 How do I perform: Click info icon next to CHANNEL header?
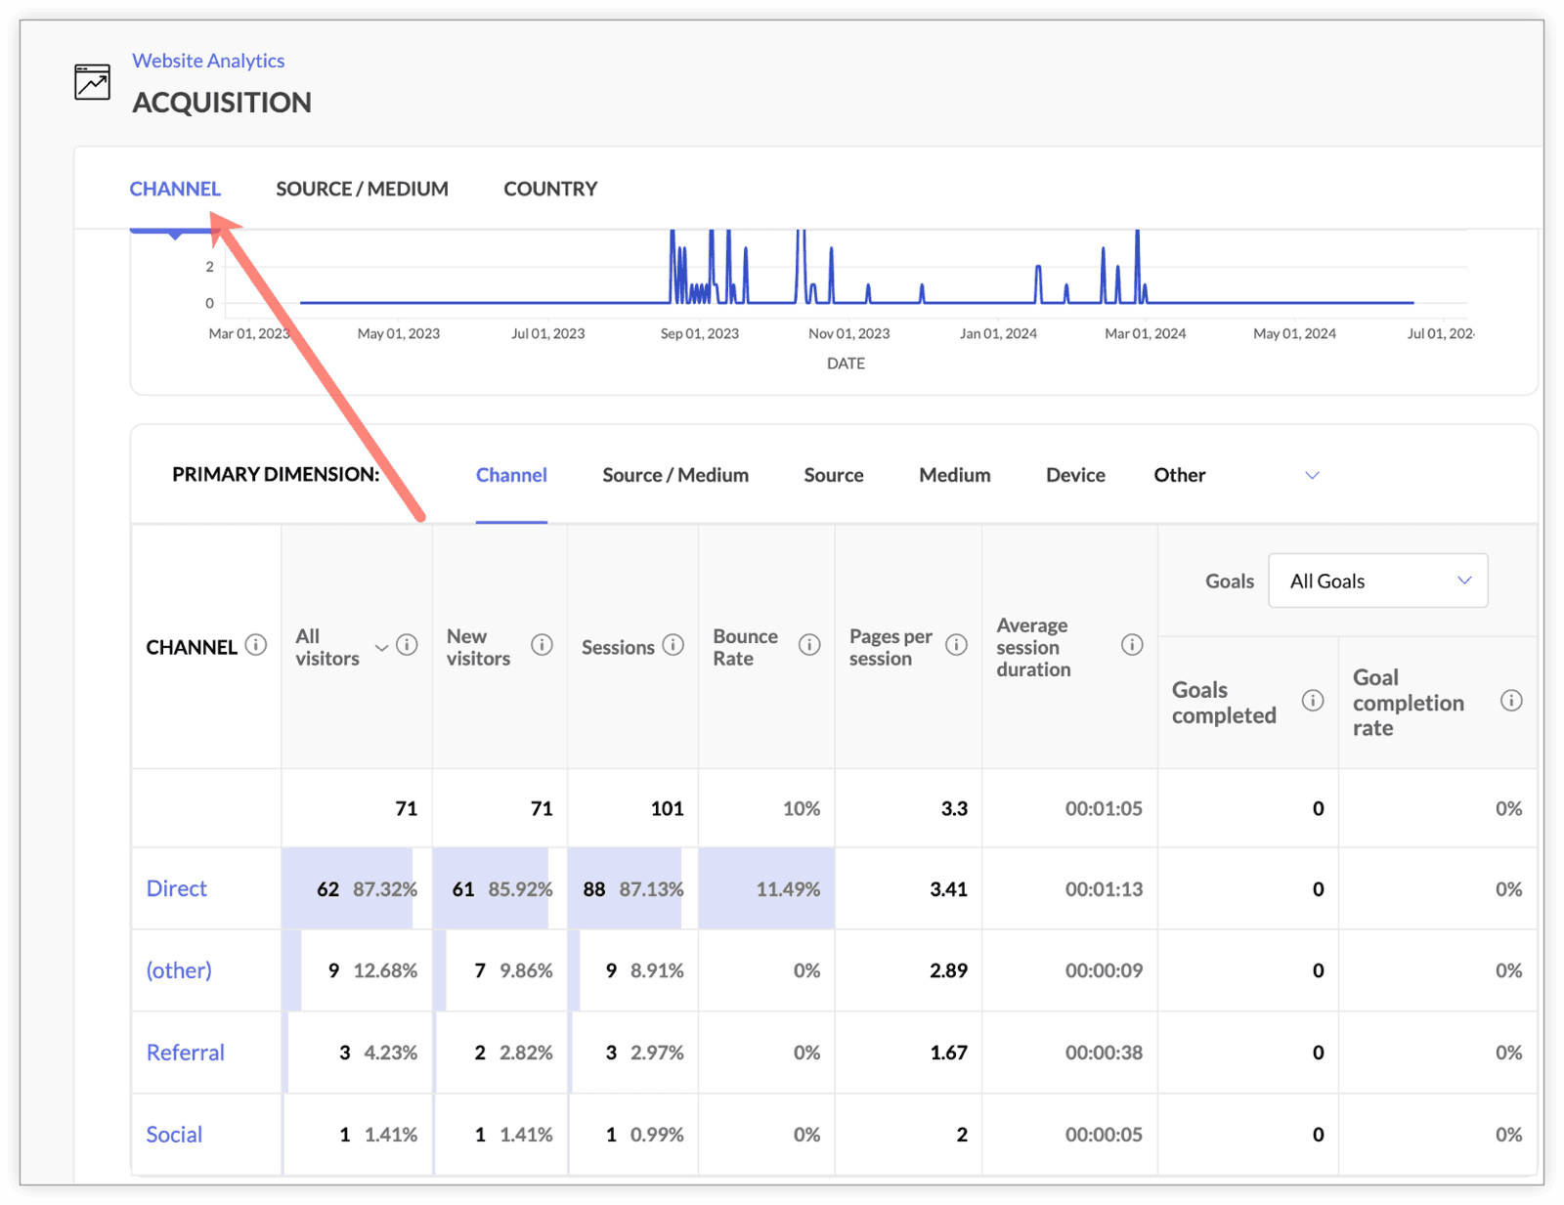click(256, 645)
